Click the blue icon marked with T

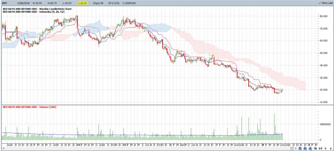(x=300, y=148)
